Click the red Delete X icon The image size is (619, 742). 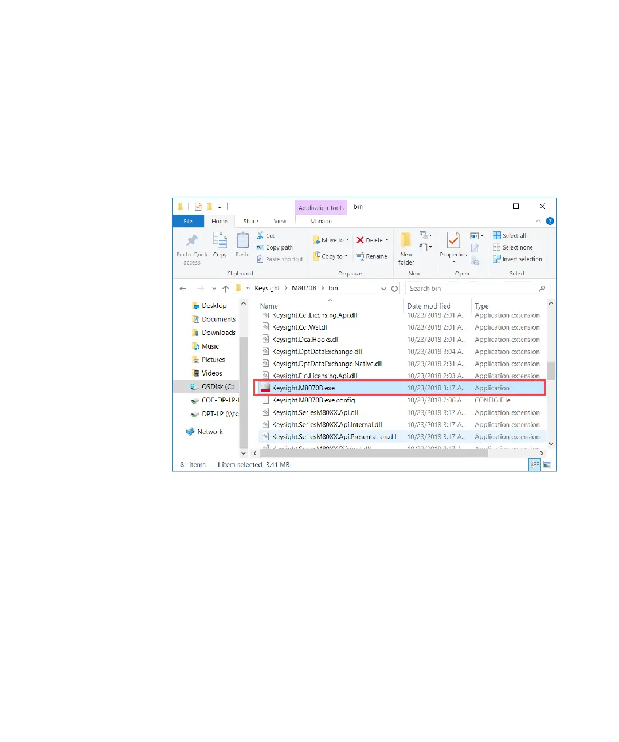[360, 240]
